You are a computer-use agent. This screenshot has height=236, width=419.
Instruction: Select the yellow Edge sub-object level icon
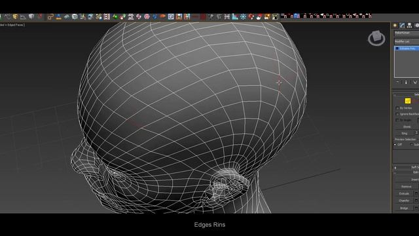(407, 100)
